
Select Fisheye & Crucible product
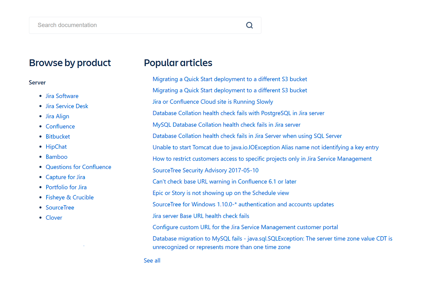click(x=70, y=197)
